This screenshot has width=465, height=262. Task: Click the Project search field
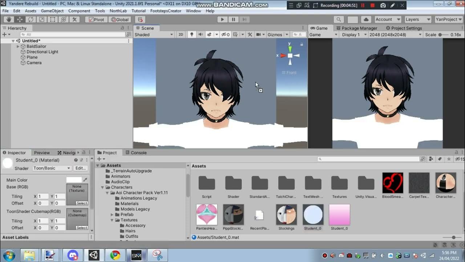coord(369,159)
